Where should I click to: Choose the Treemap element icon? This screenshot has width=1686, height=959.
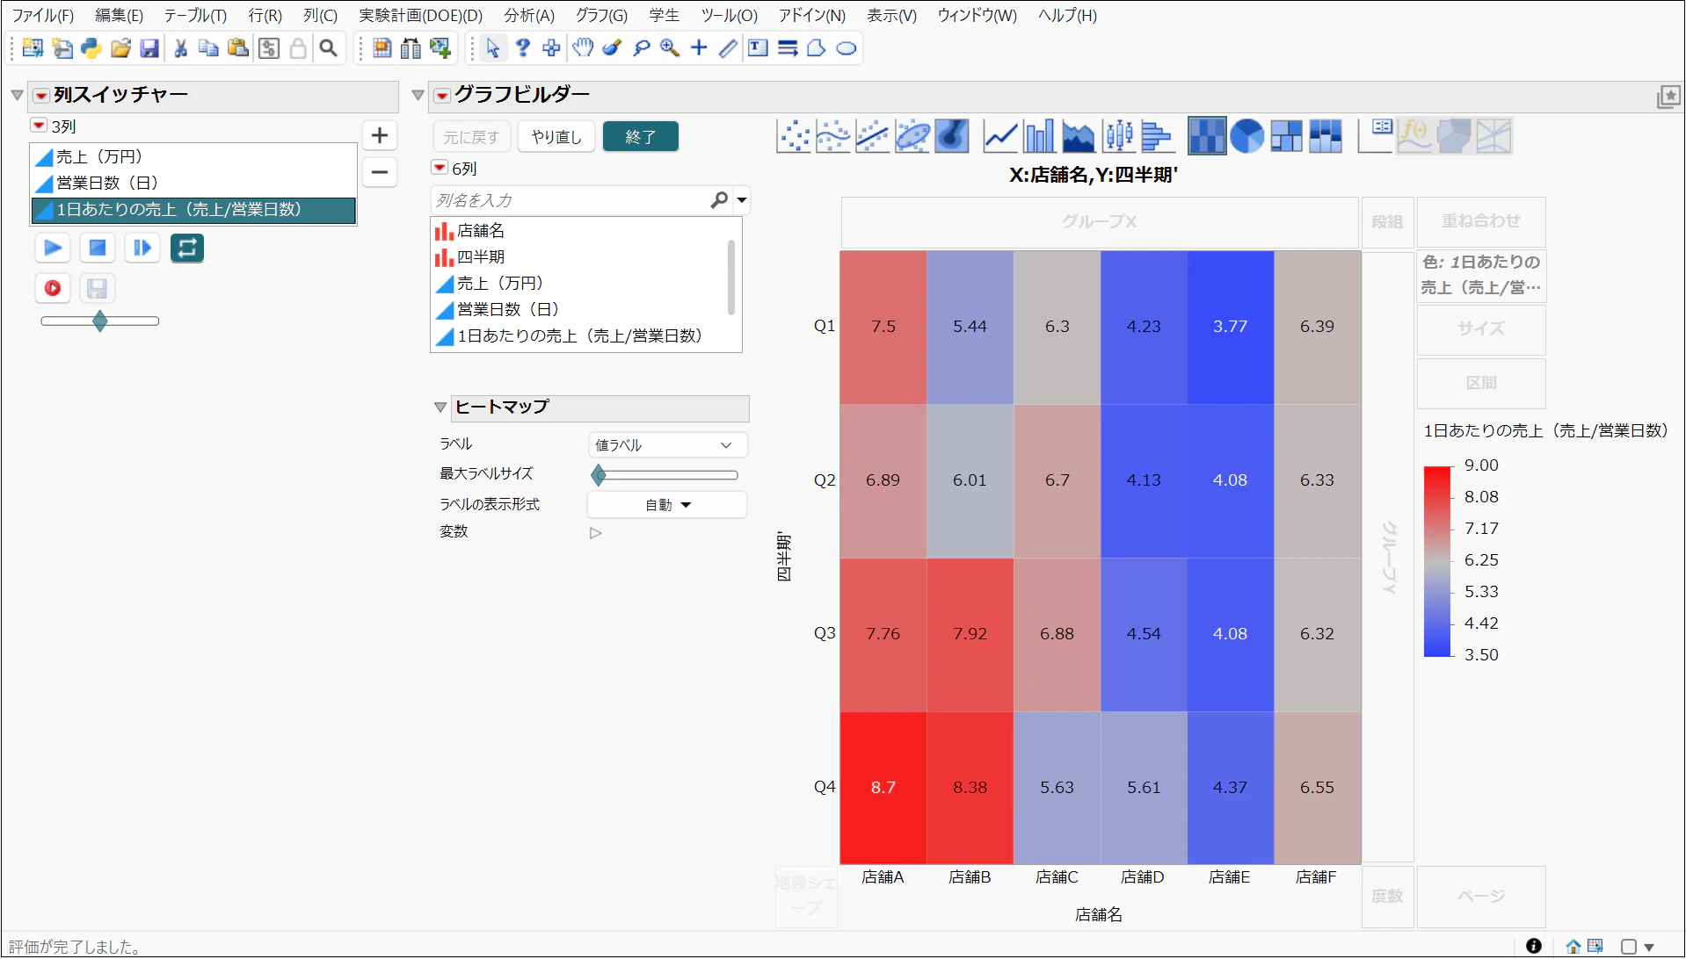(1286, 136)
